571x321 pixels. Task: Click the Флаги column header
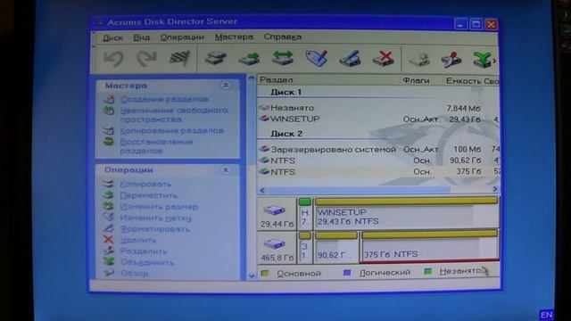tap(416, 80)
